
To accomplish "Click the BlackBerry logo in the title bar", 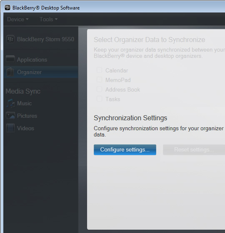I will 7,7.
